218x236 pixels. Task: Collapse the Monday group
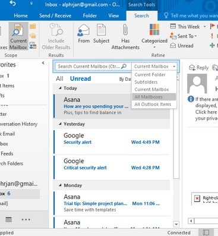coord(60,185)
